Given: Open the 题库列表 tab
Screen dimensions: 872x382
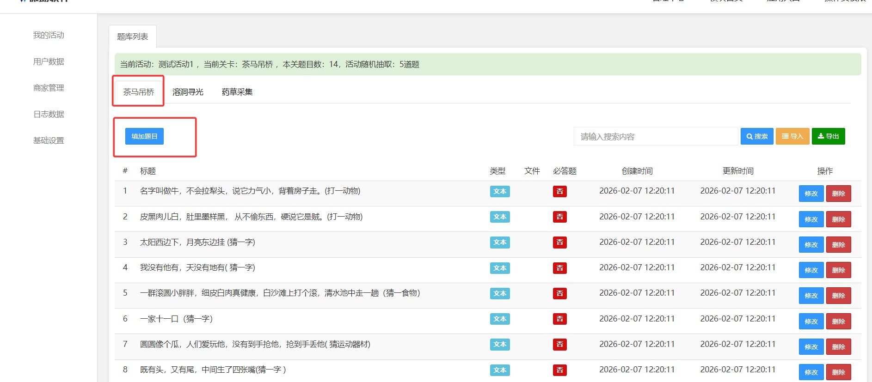Looking at the screenshot, I should click(133, 36).
